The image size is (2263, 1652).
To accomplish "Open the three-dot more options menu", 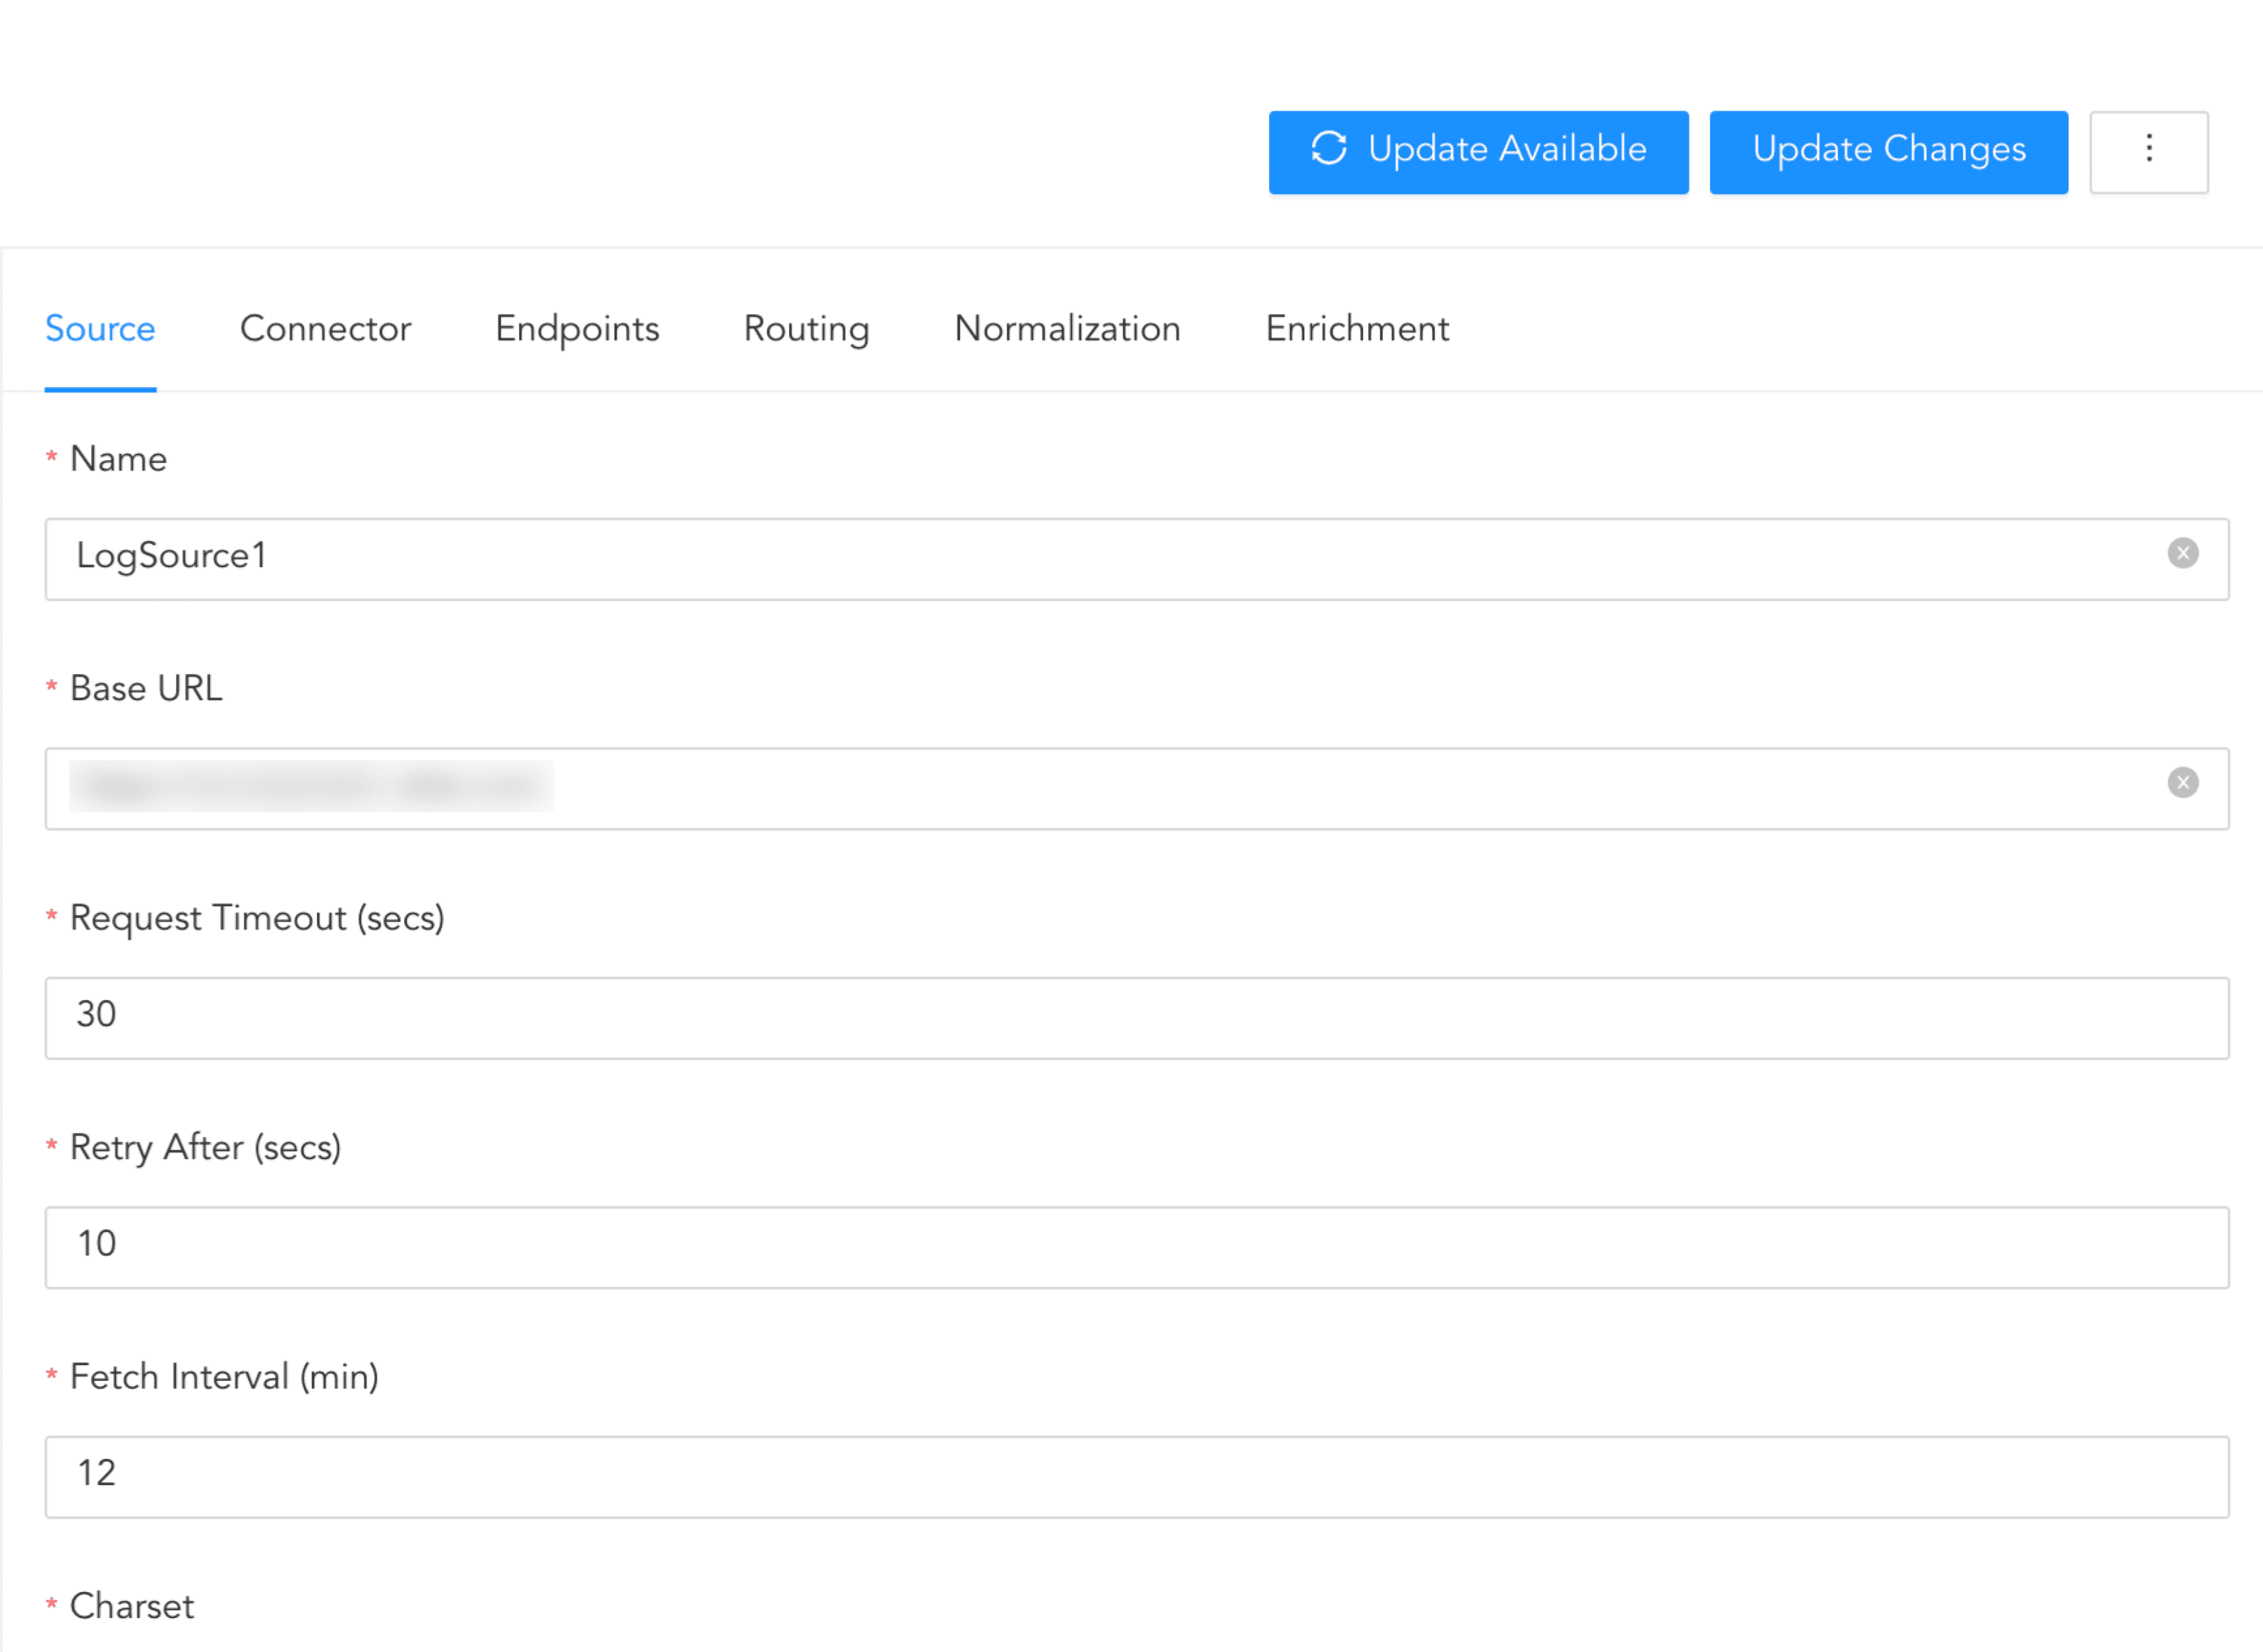I will point(2148,150).
